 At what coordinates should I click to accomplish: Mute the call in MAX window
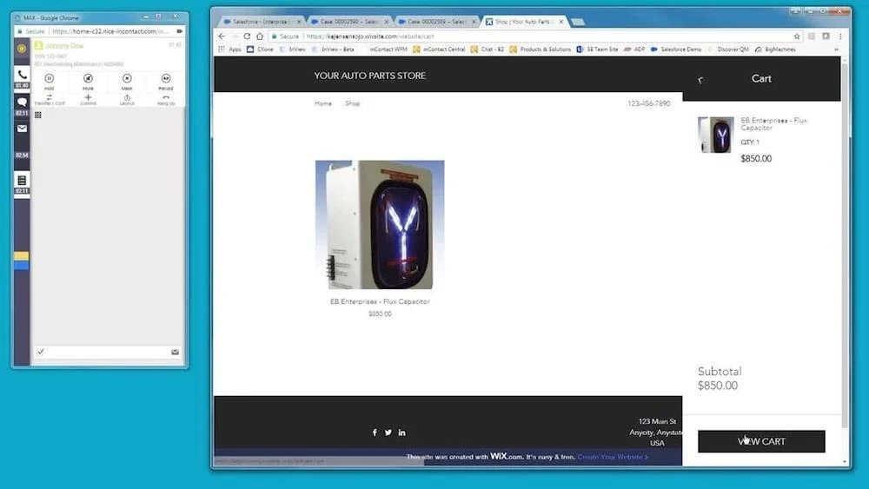(x=88, y=82)
